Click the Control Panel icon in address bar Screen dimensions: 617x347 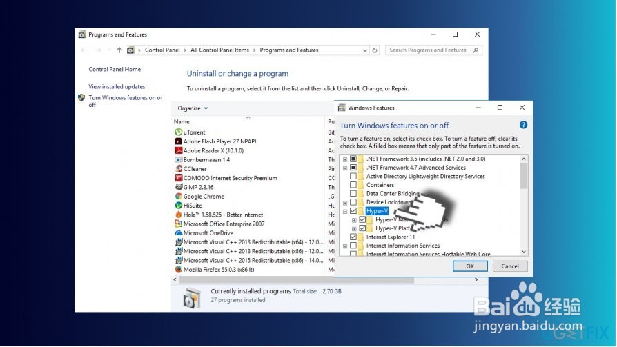tap(130, 50)
